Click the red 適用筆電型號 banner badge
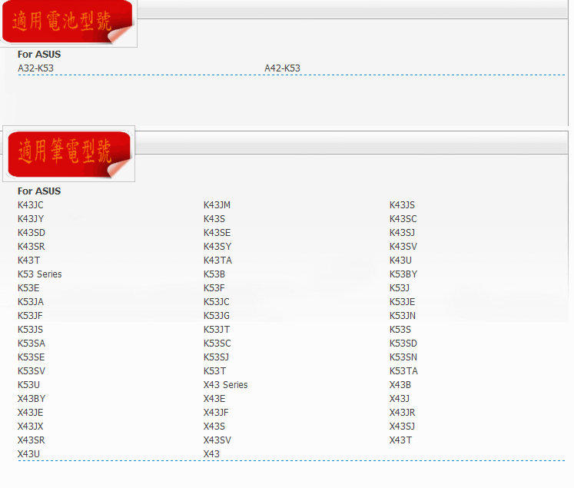 click(x=69, y=154)
